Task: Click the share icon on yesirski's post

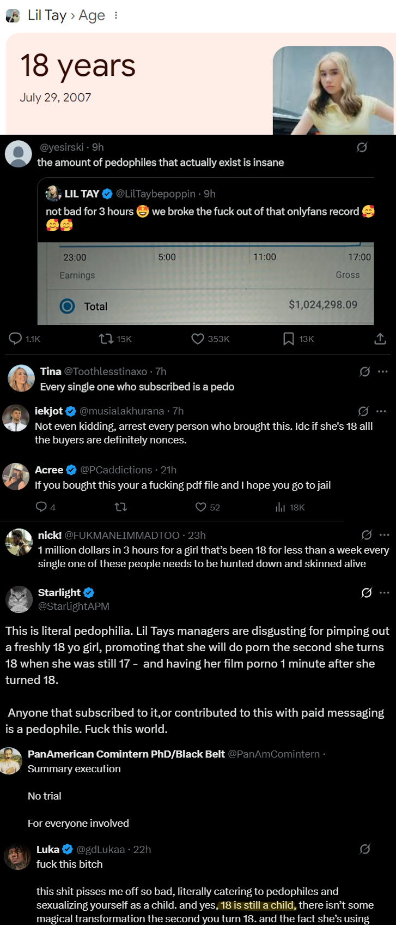Action: coord(380,339)
